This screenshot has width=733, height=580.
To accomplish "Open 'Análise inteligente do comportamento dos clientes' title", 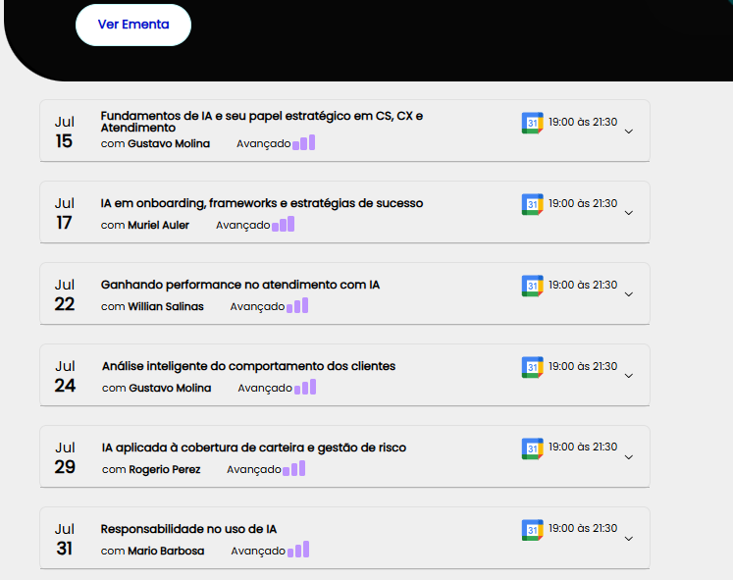I will coord(248,366).
